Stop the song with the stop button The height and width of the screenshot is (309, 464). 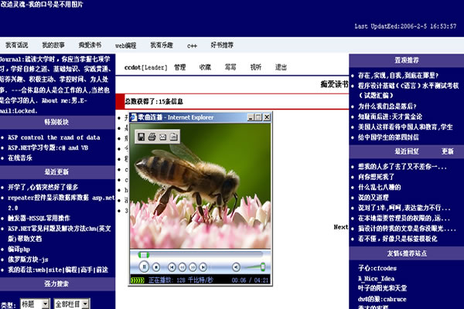[x=156, y=267]
